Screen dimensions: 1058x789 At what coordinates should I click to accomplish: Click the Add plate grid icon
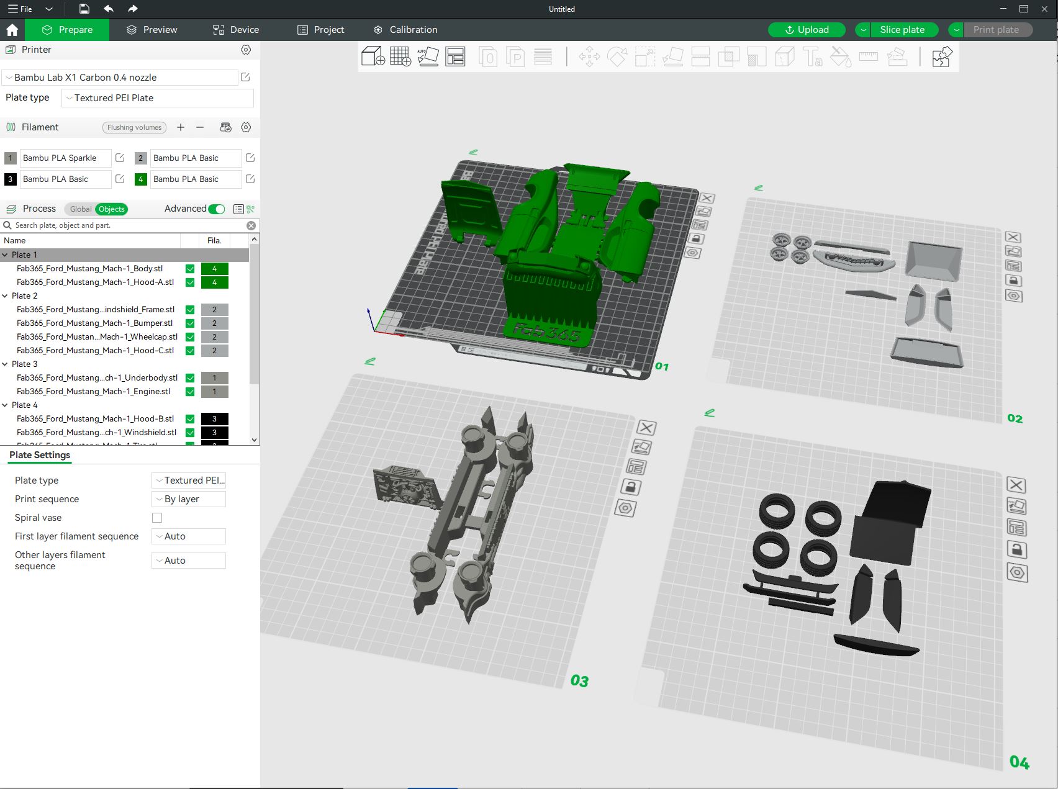click(x=400, y=57)
